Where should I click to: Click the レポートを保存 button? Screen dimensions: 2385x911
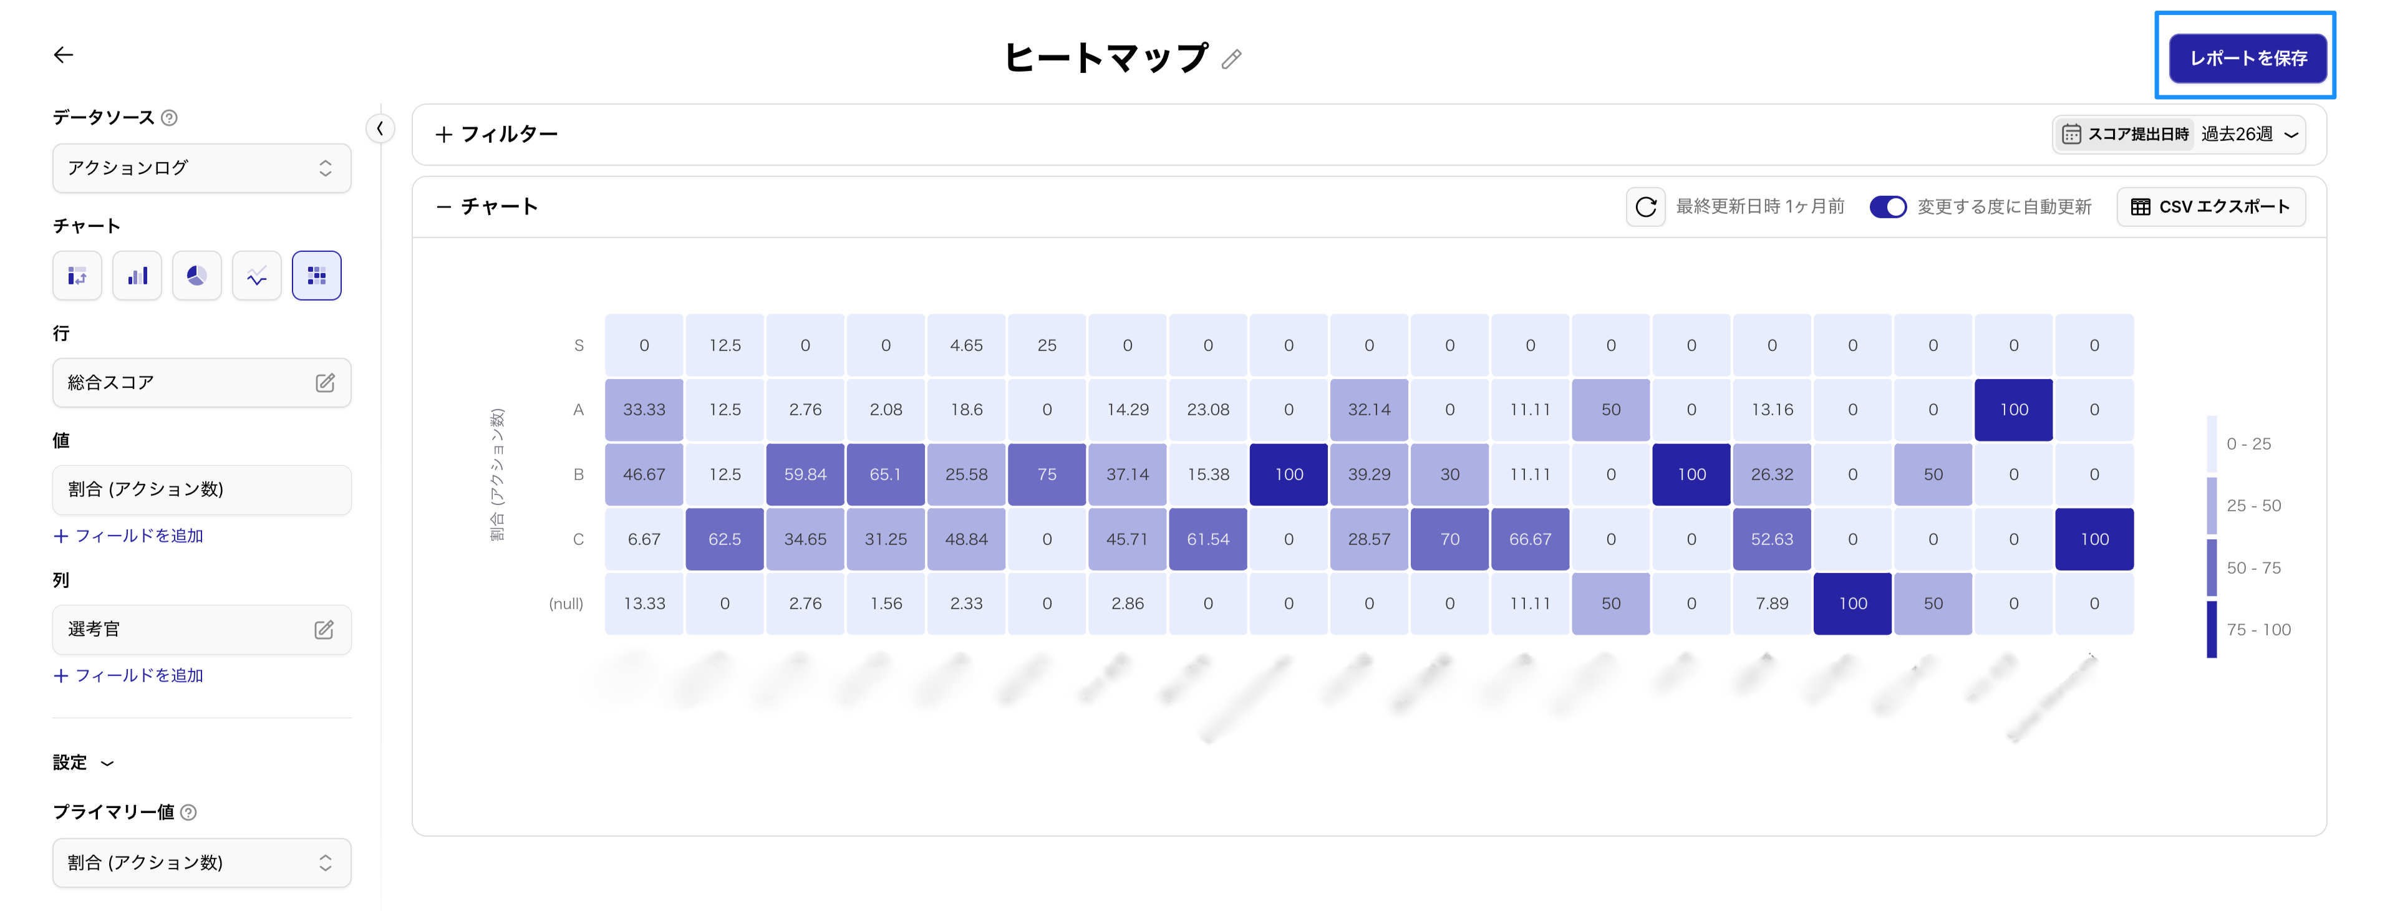[2247, 59]
